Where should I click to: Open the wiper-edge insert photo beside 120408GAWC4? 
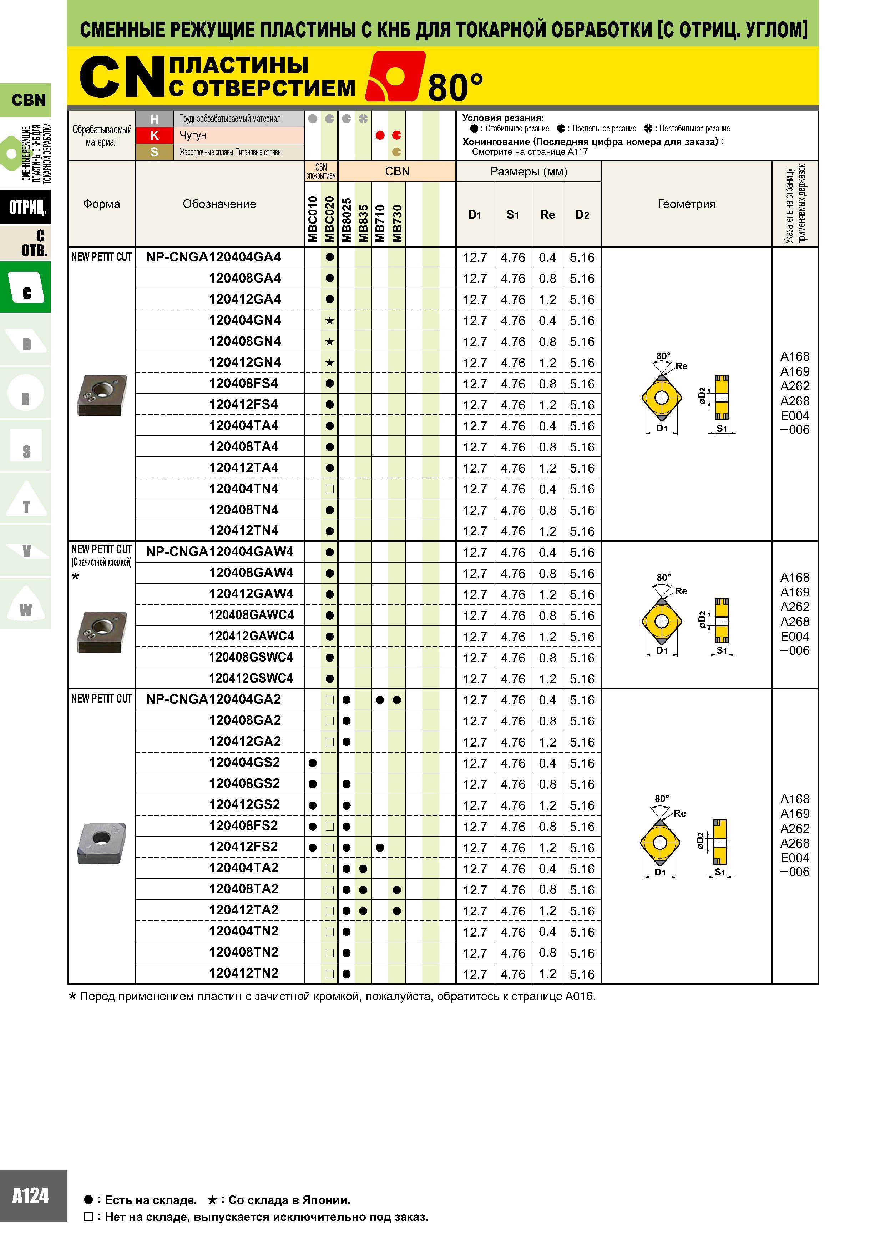102,632
